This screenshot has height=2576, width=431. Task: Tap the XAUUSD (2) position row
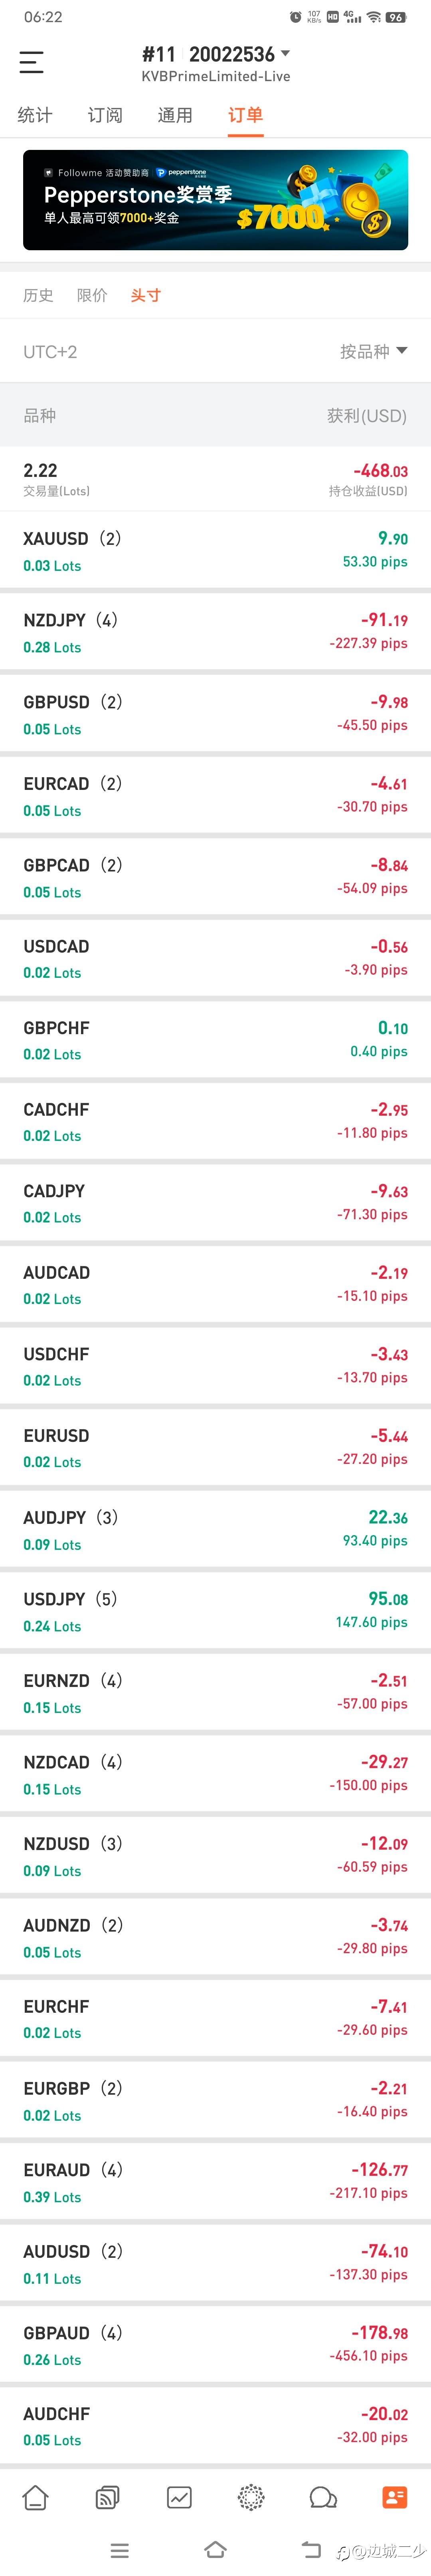coord(215,551)
